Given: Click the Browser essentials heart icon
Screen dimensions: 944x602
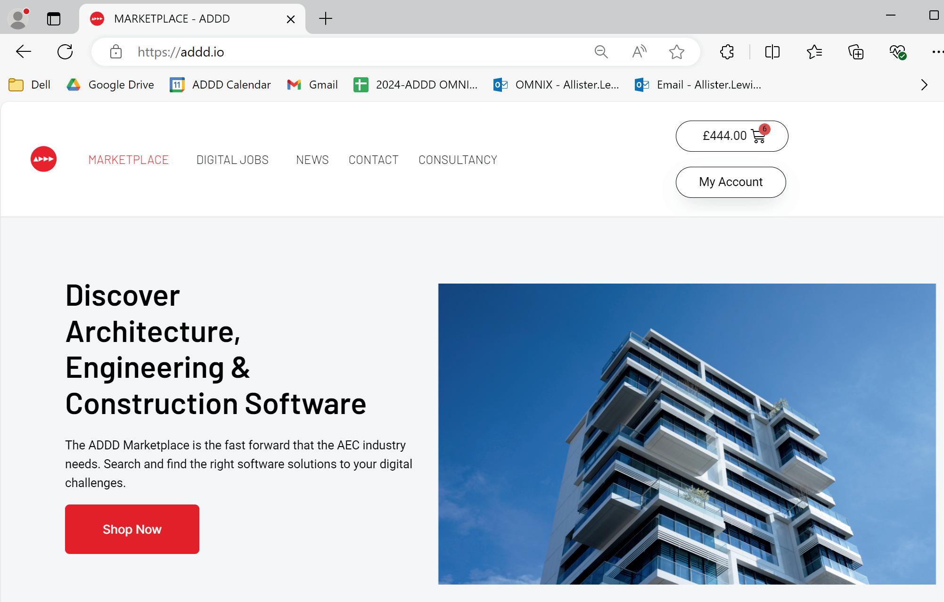Looking at the screenshot, I should tap(897, 52).
